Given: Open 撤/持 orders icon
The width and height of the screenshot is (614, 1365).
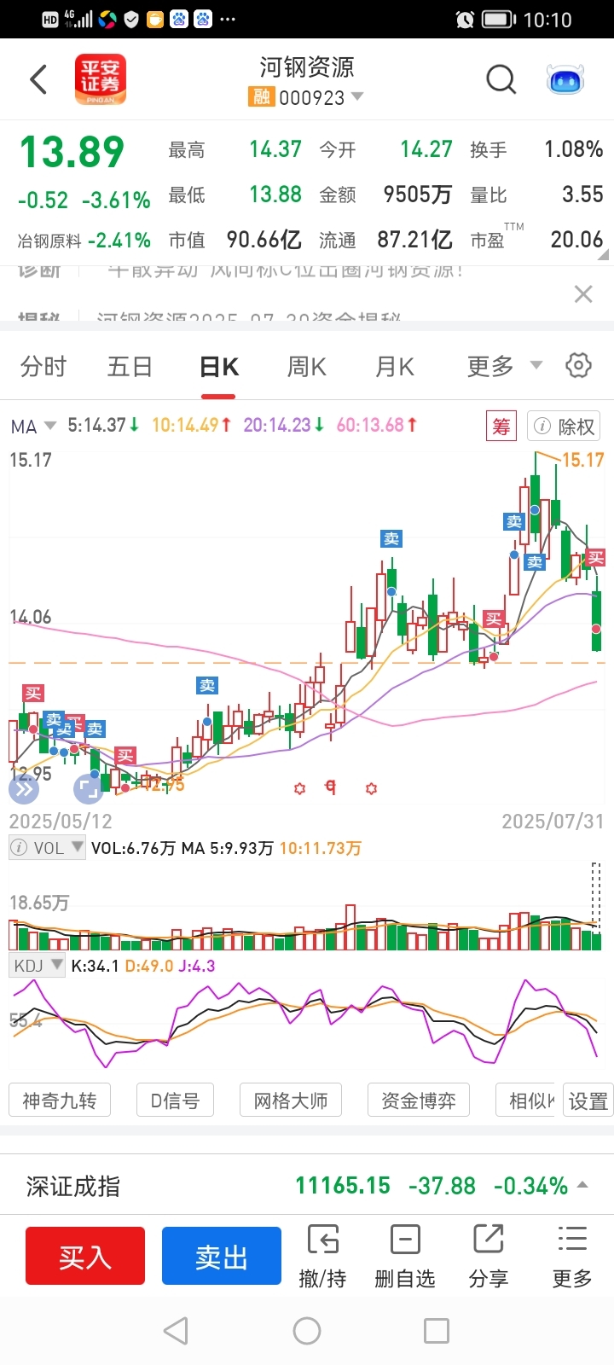Looking at the screenshot, I should tap(322, 1256).
